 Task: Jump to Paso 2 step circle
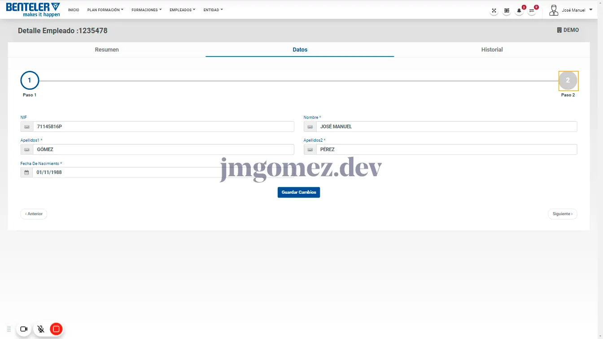pyautogui.click(x=568, y=81)
